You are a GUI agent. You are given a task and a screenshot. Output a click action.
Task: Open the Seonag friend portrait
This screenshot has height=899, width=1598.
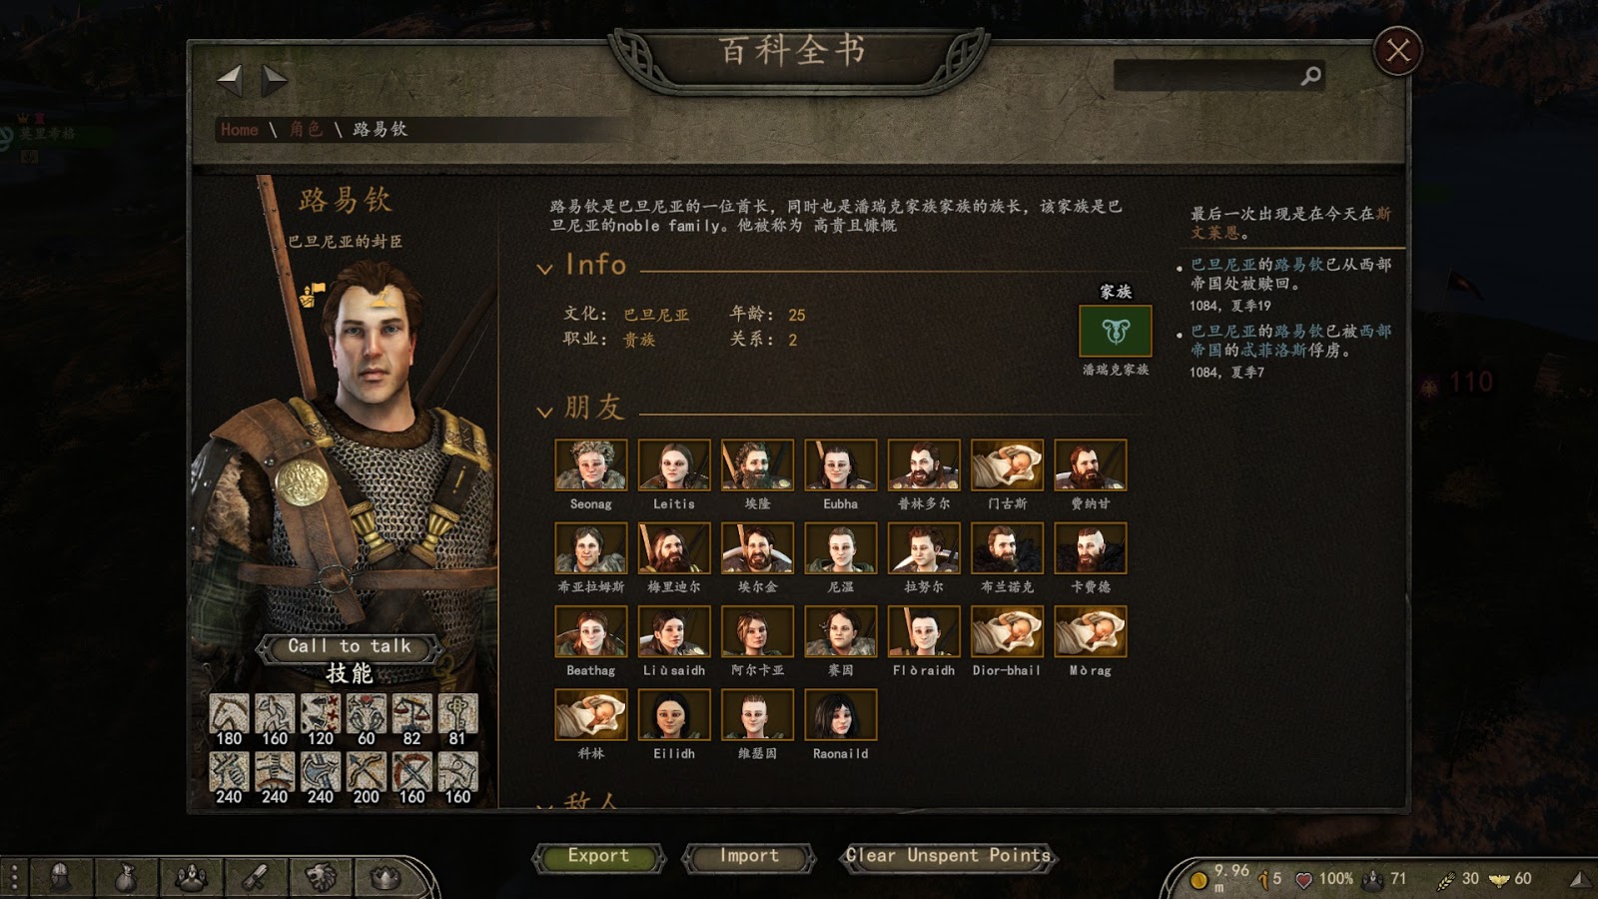(x=590, y=464)
